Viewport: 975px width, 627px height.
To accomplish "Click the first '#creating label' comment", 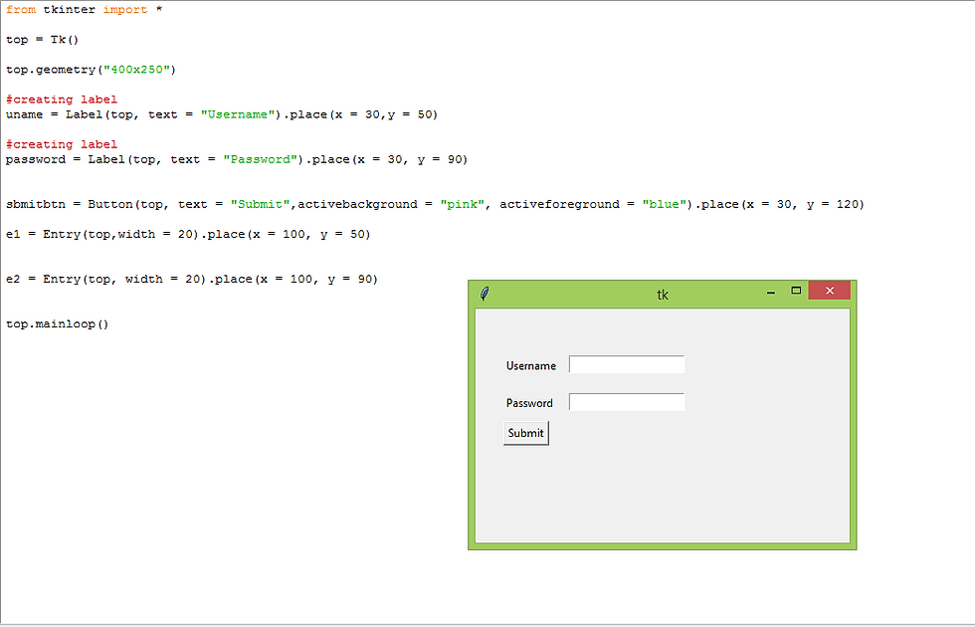I will click(62, 100).
